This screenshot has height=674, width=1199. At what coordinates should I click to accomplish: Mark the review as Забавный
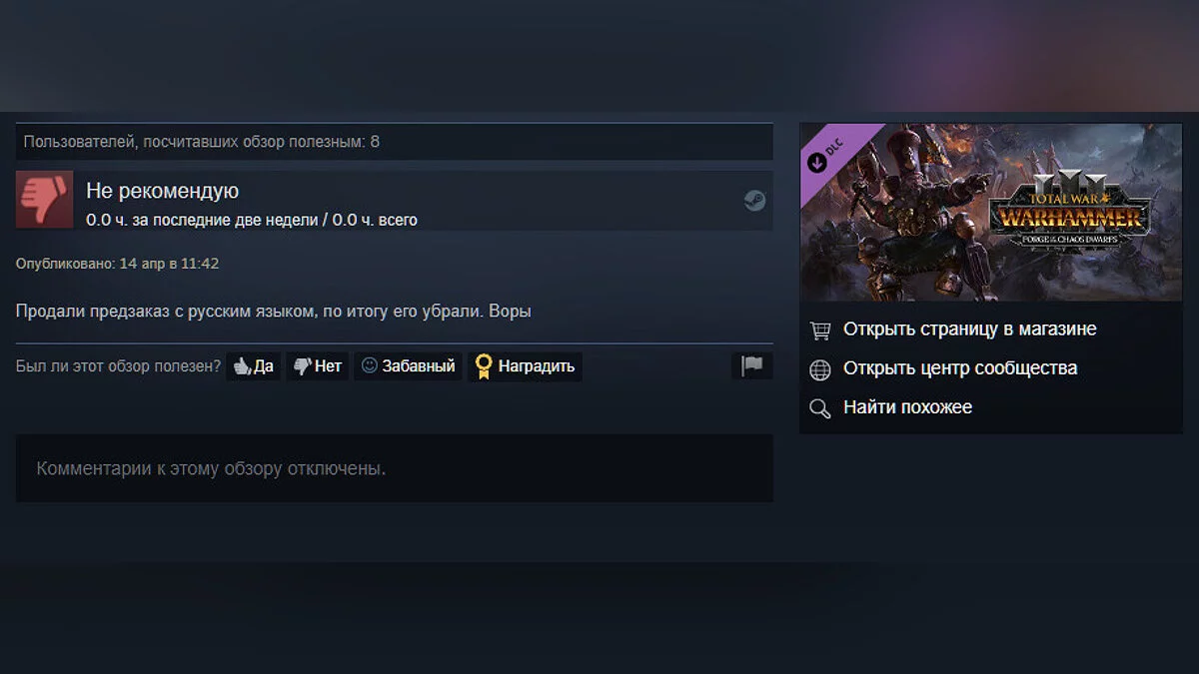(x=408, y=366)
